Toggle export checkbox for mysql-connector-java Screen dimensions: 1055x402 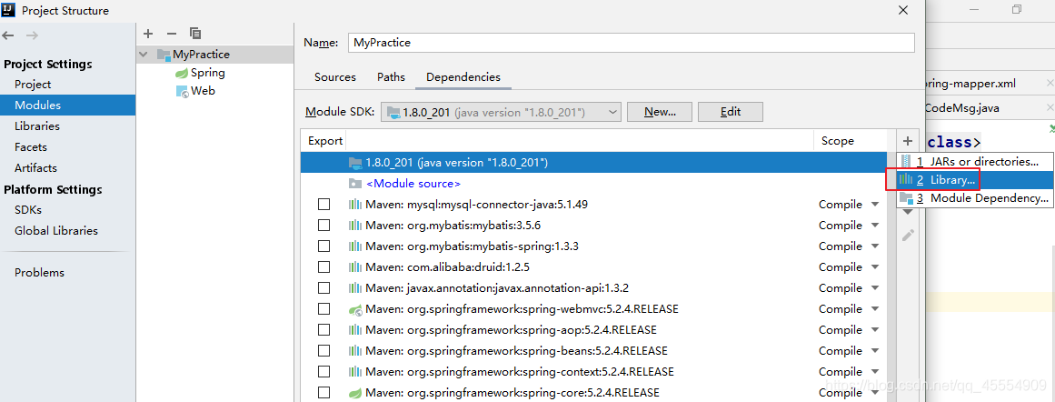click(323, 204)
